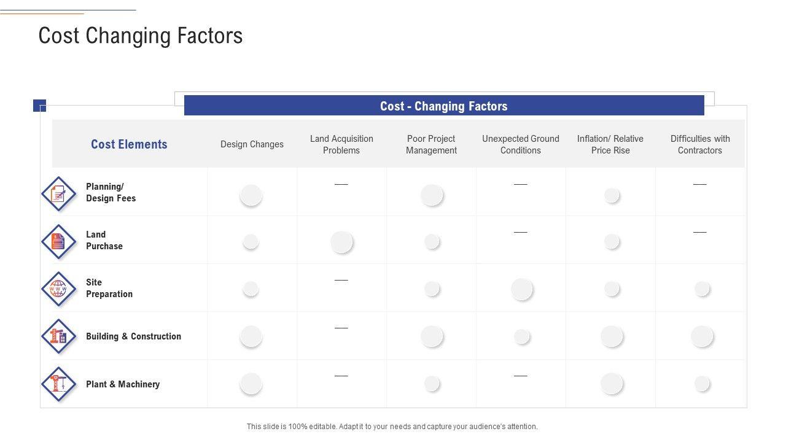Click the blue Cost - Changing Factors banner
786x442 pixels.
443,106
